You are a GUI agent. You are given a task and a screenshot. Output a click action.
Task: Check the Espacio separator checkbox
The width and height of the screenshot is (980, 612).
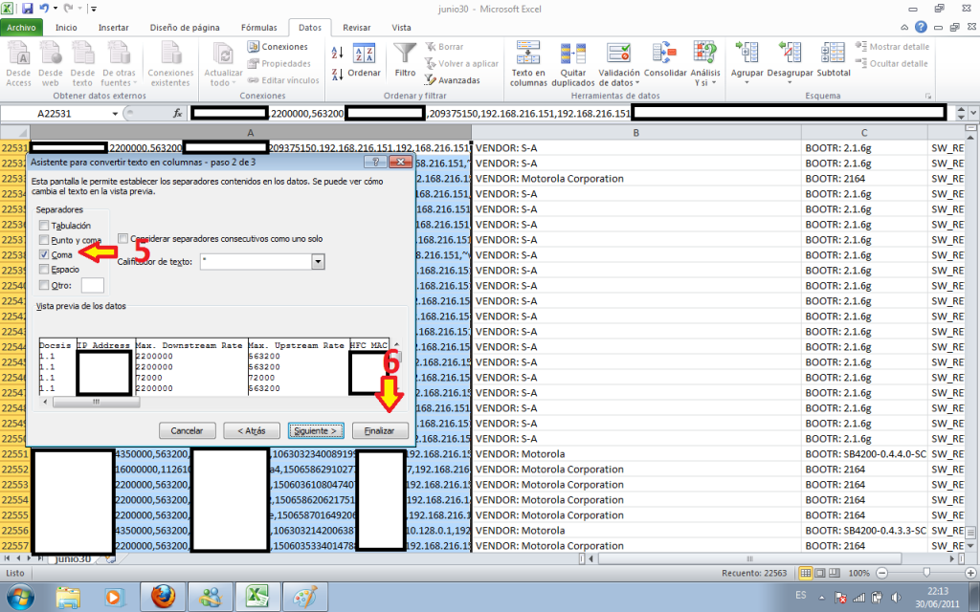point(44,270)
